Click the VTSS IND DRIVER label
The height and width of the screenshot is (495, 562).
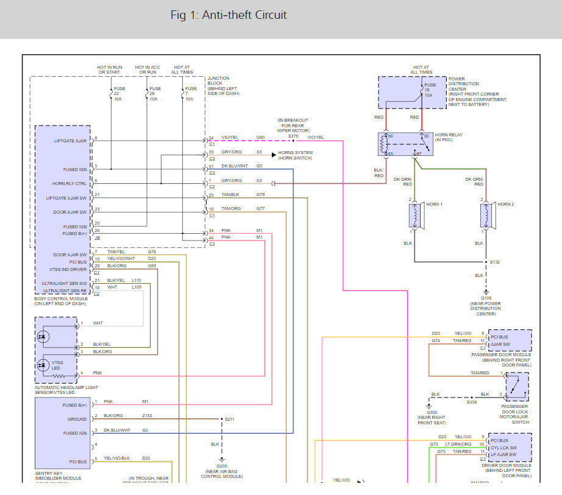(68, 270)
